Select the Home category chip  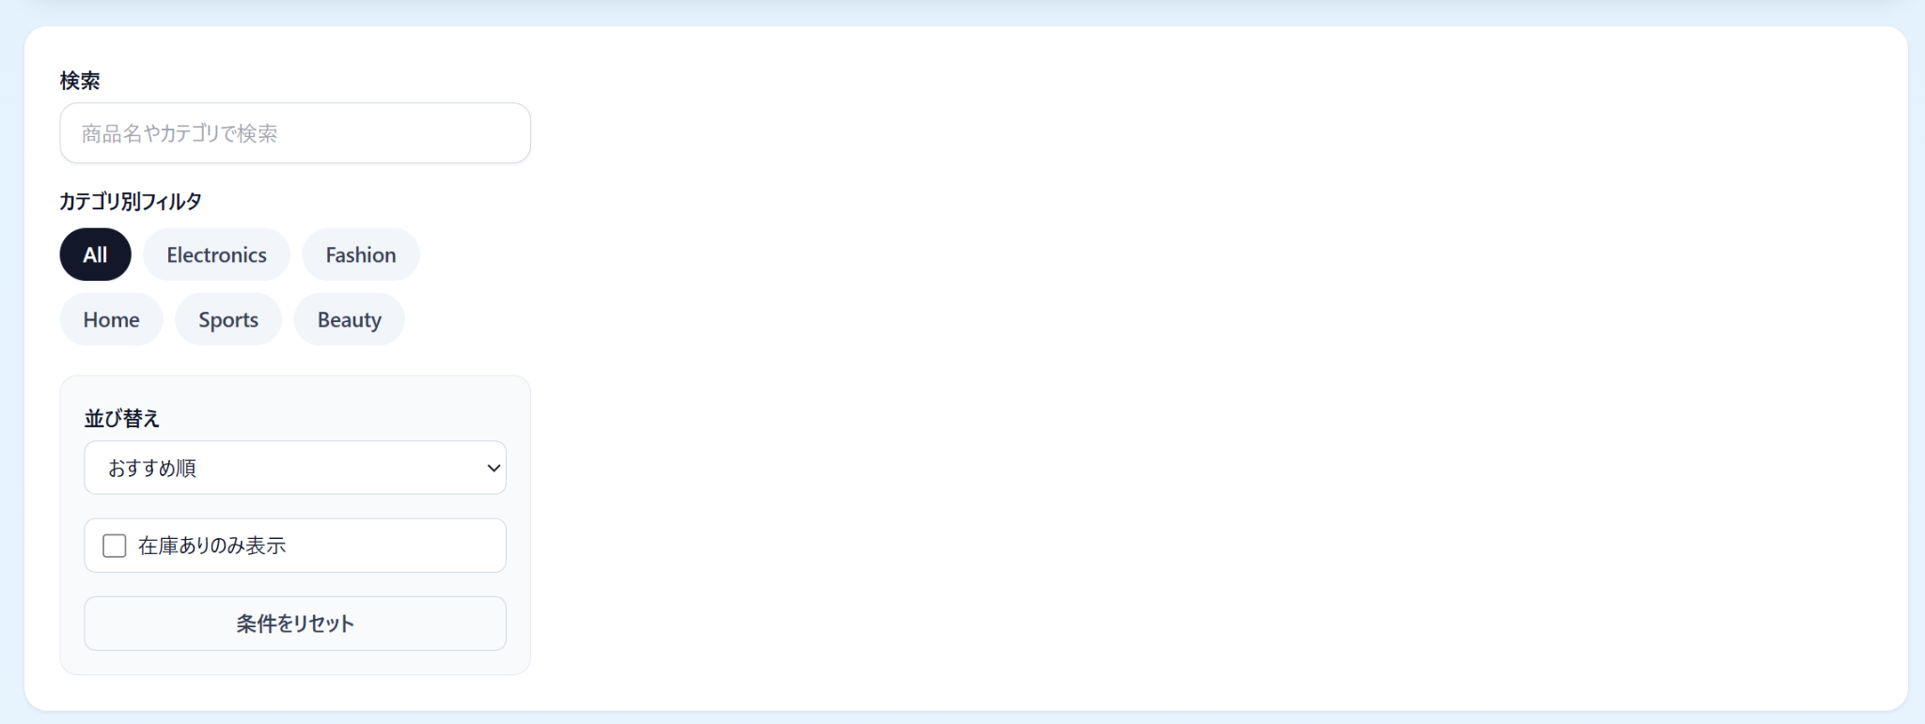coord(111,319)
